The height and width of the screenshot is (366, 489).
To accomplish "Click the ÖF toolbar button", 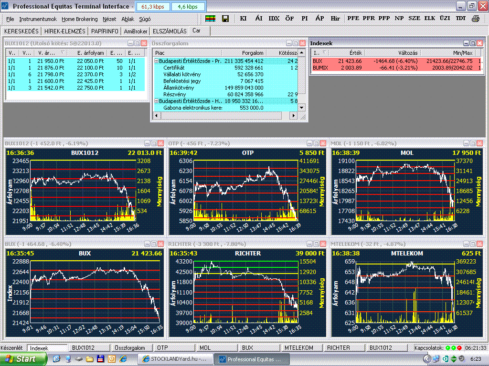I will point(289,19).
